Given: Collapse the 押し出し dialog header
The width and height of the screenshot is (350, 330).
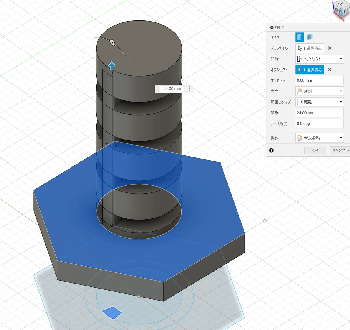Looking at the screenshot, I should point(272,27).
